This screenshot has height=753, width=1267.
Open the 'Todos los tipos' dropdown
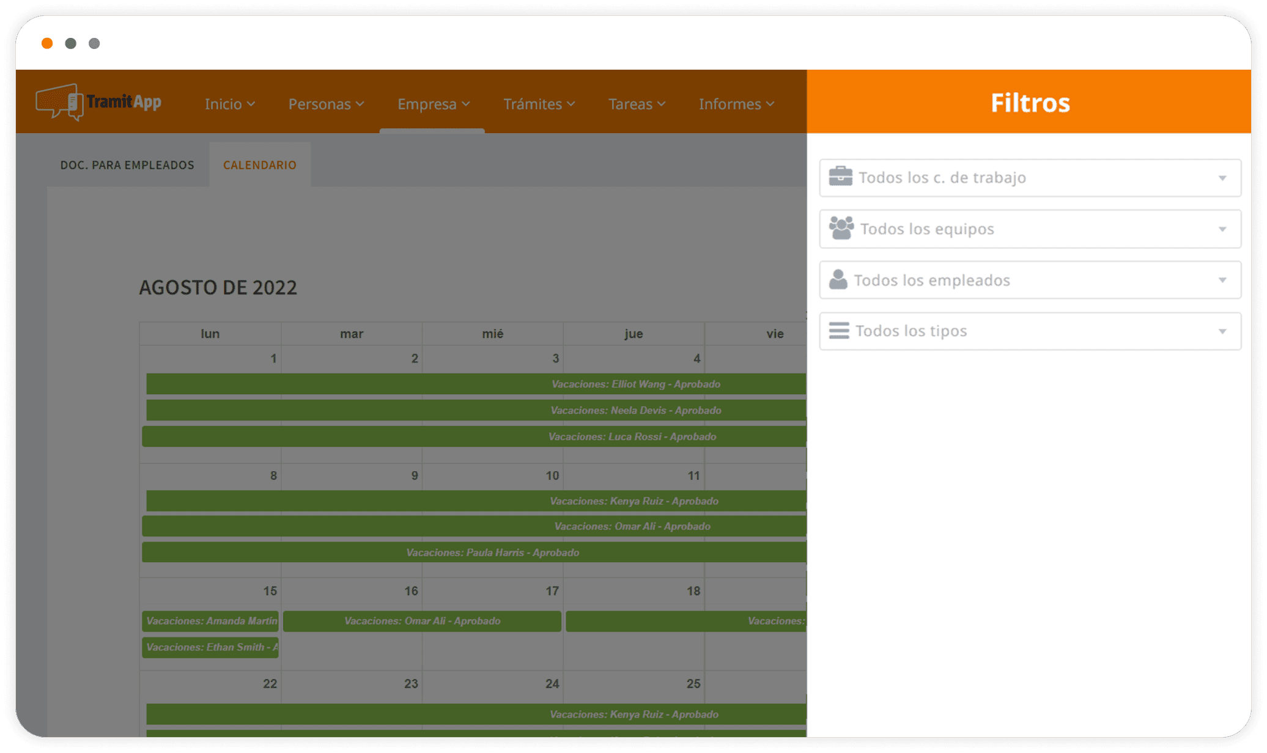(x=1222, y=331)
